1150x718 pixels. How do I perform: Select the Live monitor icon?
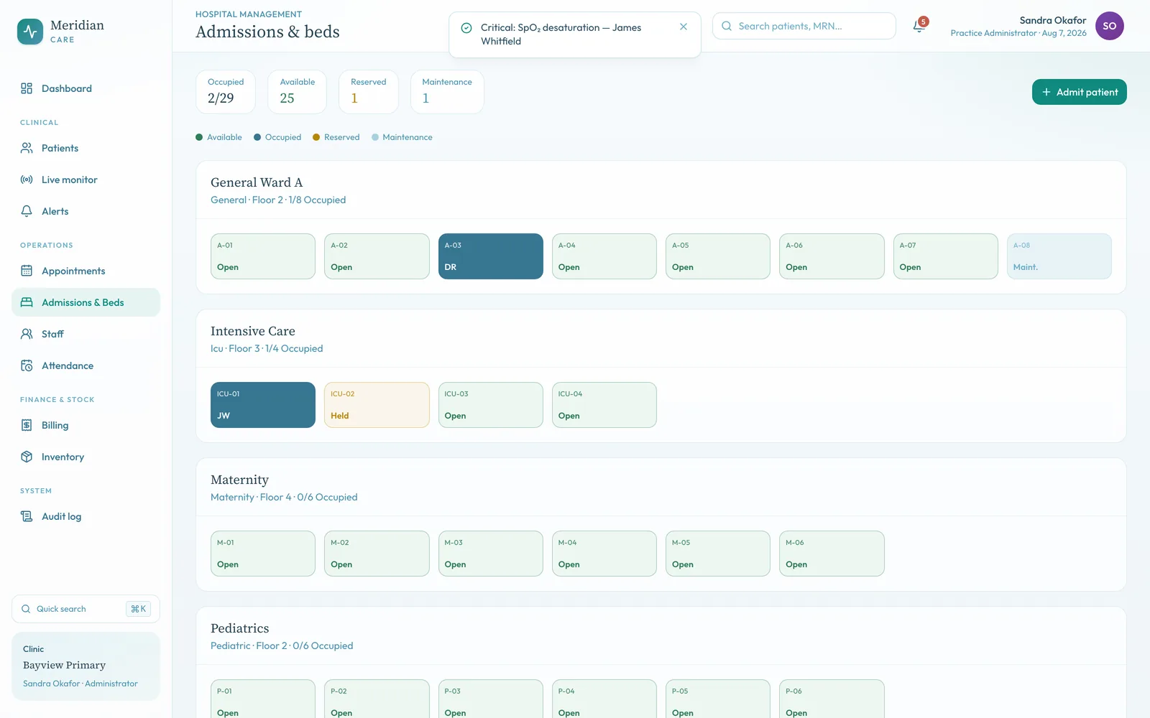click(x=27, y=179)
